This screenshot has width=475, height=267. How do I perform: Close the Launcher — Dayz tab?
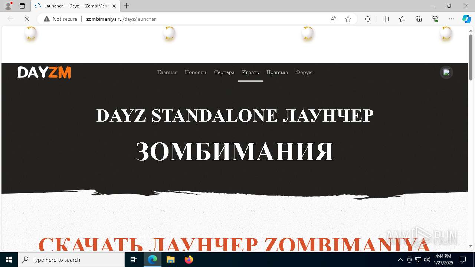click(114, 6)
